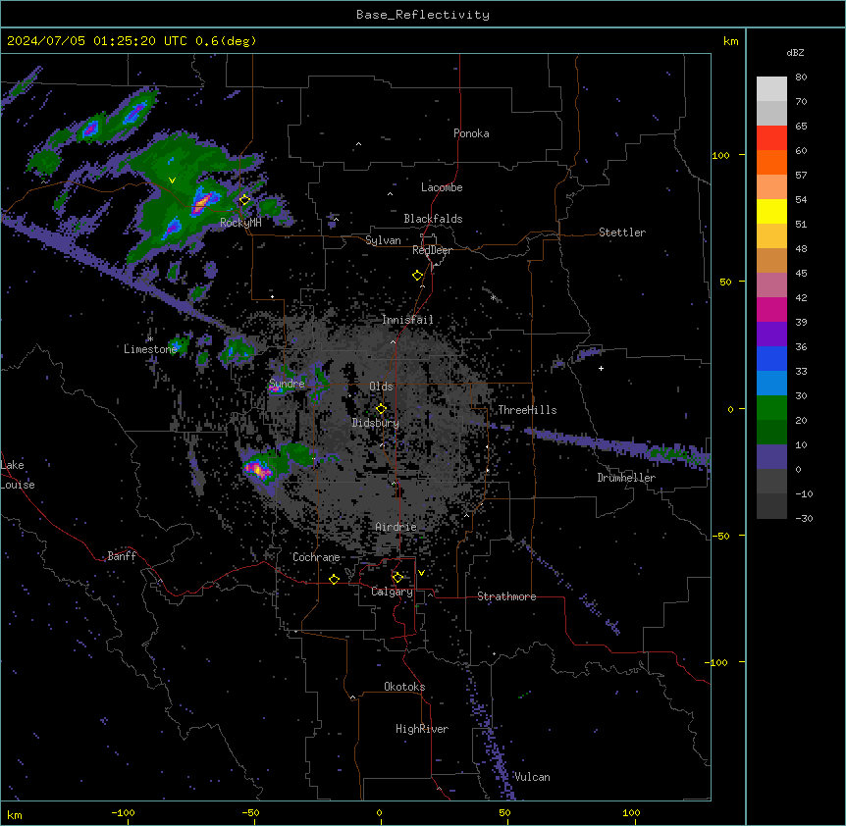
Task: Click the yellow diamond marker beside RockyMH
Action: 245,200
